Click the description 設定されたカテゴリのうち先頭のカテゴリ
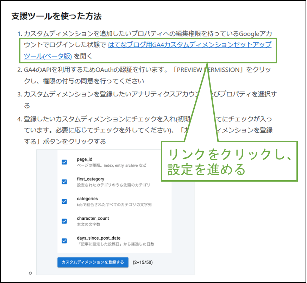Screen dimensions: 307x283 point(114,185)
